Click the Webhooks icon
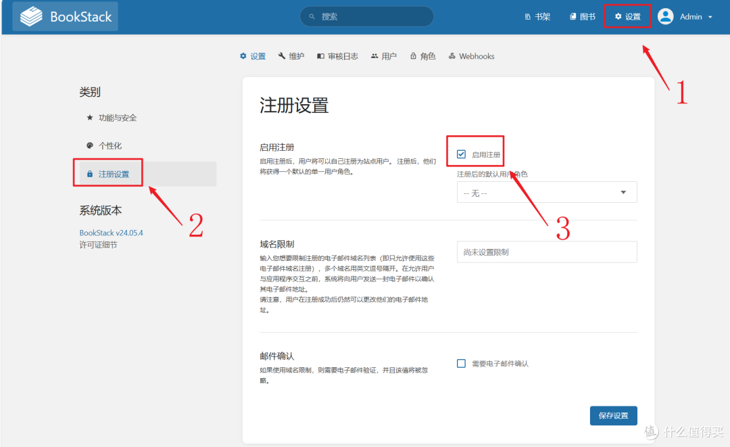Screen dimensions: 730x447 [452, 56]
